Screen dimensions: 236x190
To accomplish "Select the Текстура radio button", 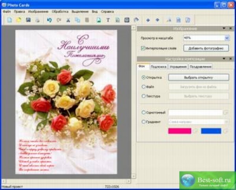I will [144, 96].
